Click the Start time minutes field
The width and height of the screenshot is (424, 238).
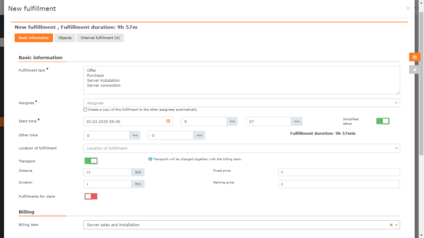[268, 122]
